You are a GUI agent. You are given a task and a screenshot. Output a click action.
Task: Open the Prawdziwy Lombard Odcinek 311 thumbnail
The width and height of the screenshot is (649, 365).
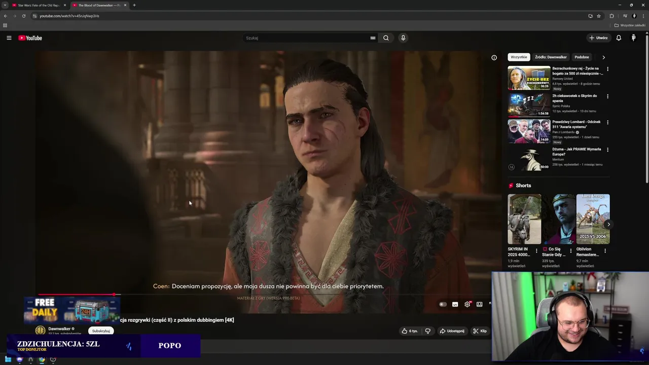pos(529,132)
